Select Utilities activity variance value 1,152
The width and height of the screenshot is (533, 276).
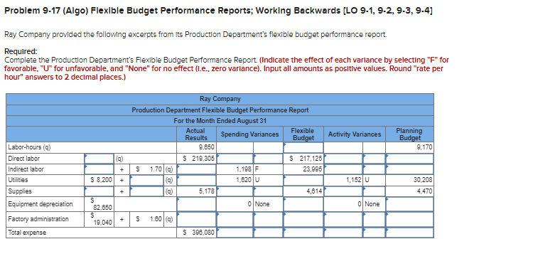353,180
